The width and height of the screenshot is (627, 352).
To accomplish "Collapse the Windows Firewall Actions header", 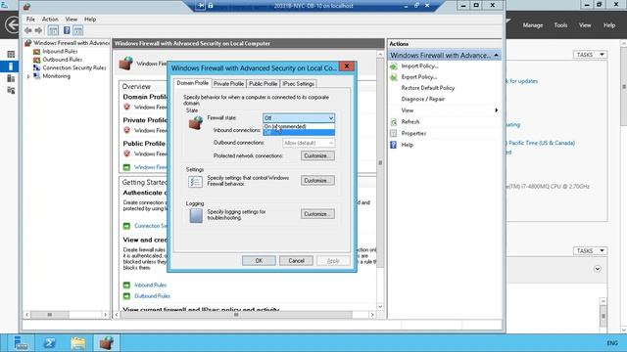I will 496,55.
